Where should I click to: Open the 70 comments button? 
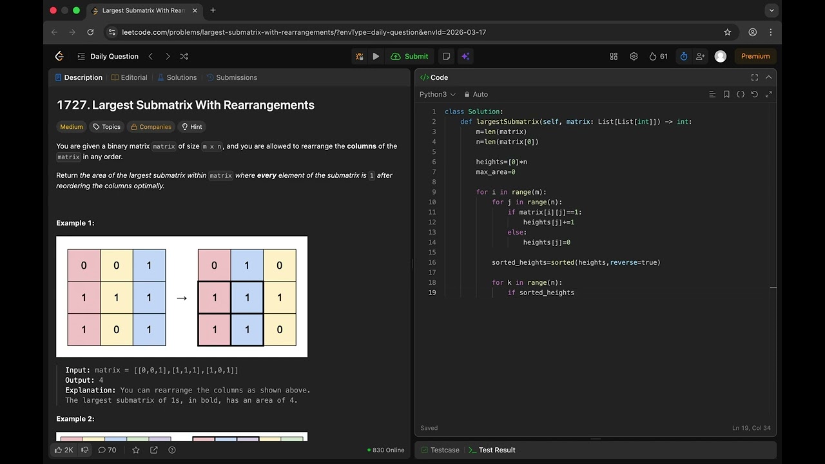pos(107,450)
